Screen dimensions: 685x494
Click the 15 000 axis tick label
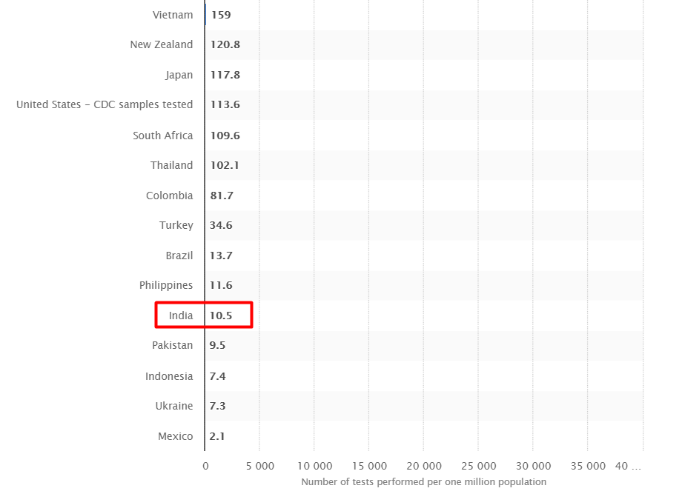pyautogui.click(x=370, y=467)
